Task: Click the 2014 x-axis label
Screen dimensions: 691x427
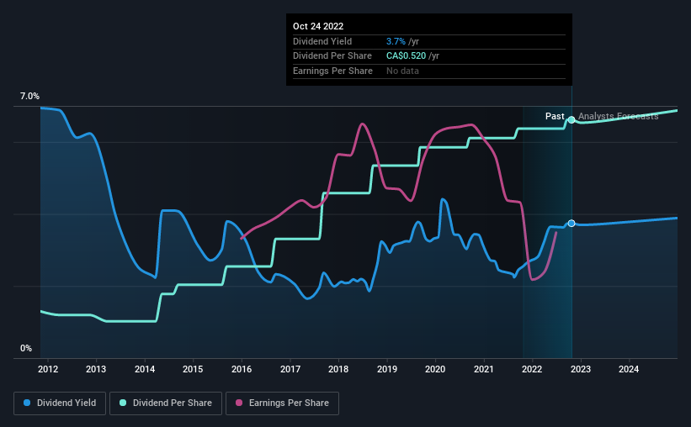Action: [x=145, y=369]
